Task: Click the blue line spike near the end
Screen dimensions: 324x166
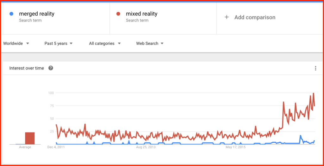Action: [x=301, y=136]
